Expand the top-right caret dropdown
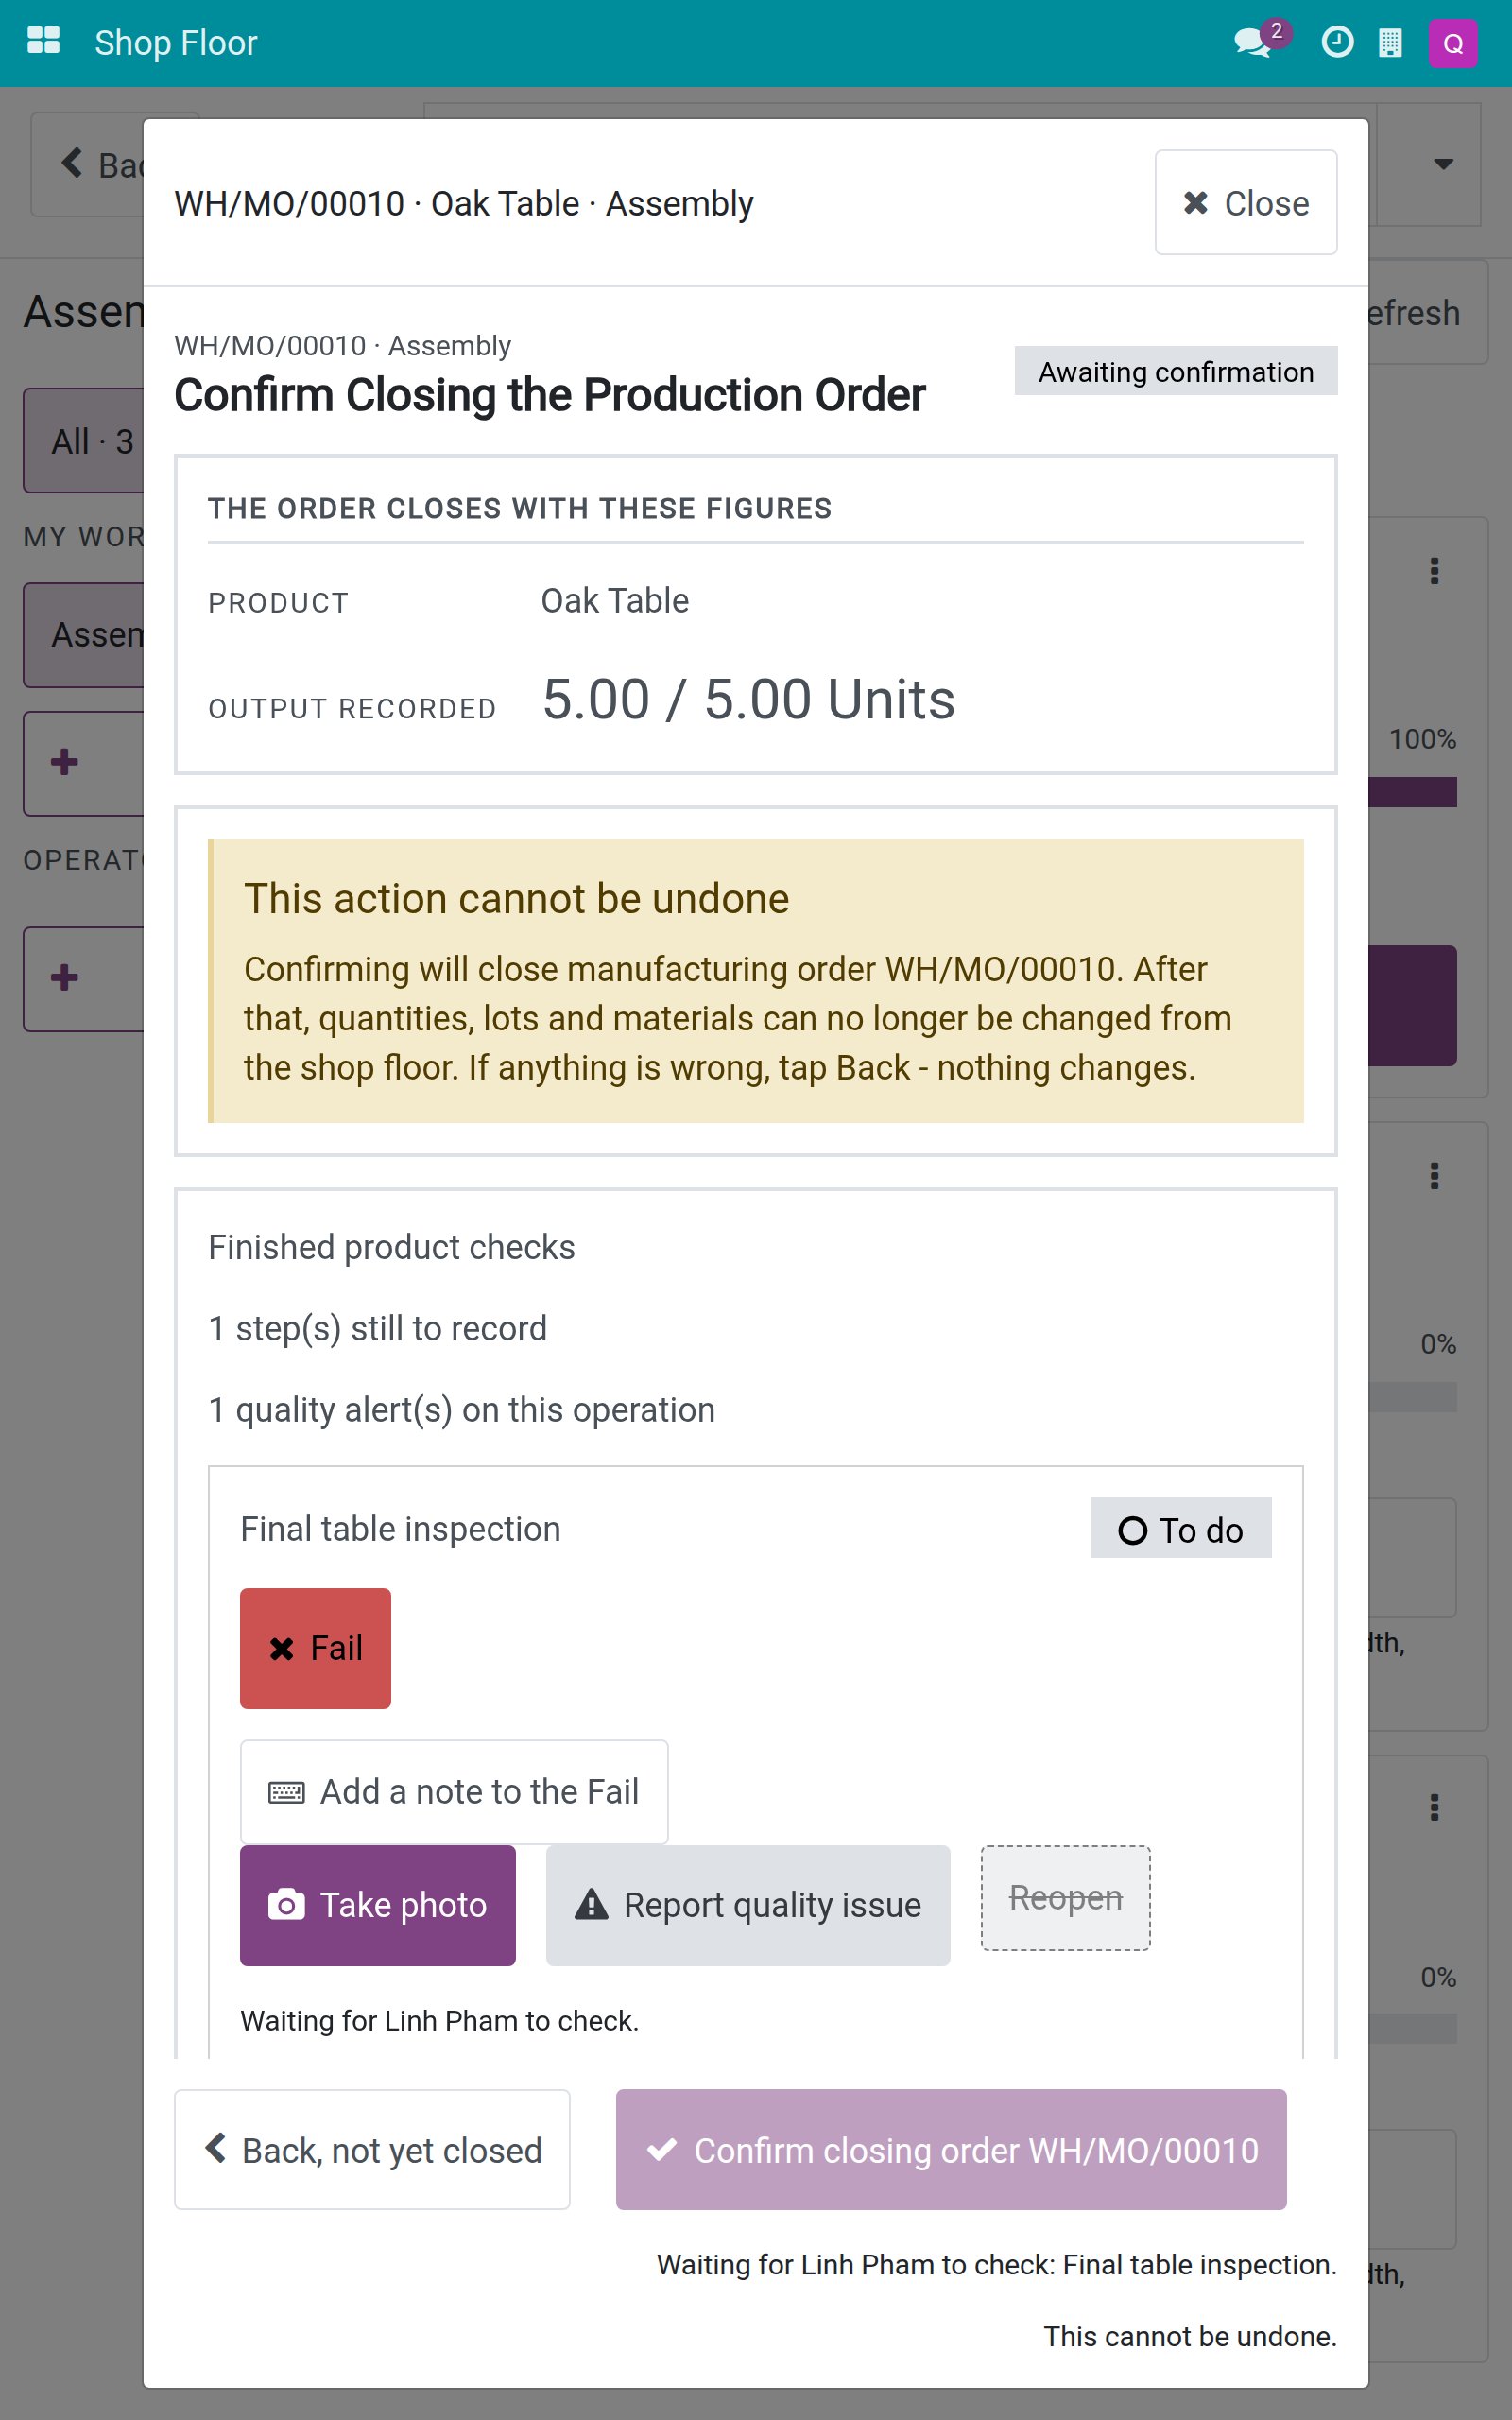The height and width of the screenshot is (2420, 1512). click(1443, 164)
